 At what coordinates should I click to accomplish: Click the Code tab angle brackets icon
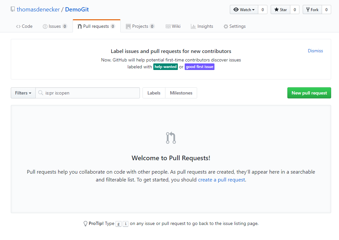point(18,26)
